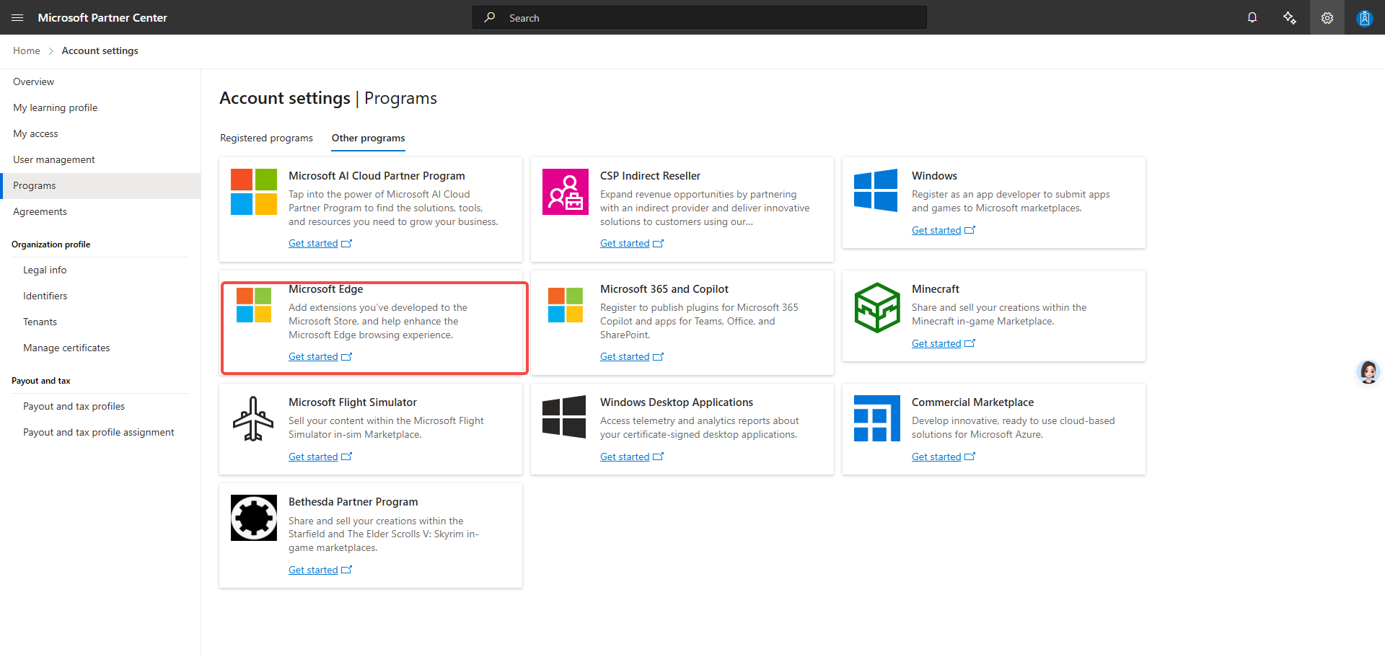1385x657 pixels.
Task: Open My learning profile
Action: pyautogui.click(x=100, y=108)
